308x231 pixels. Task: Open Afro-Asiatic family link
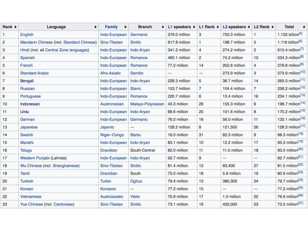pyautogui.click(x=110, y=73)
